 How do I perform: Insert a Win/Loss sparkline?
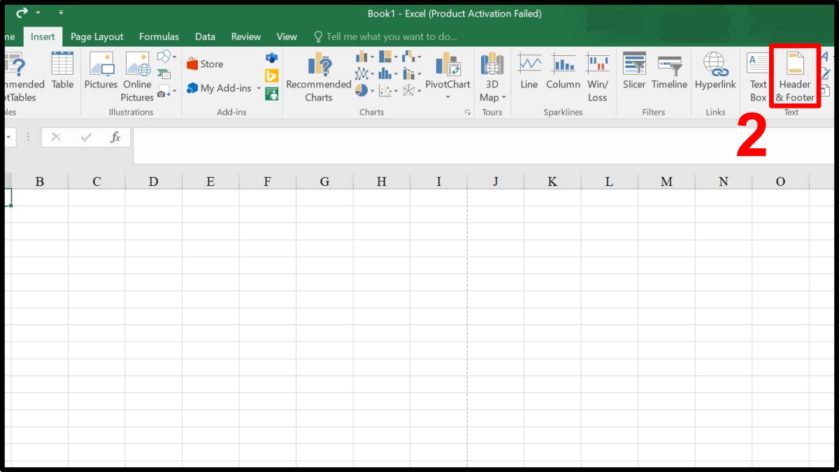(x=598, y=75)
